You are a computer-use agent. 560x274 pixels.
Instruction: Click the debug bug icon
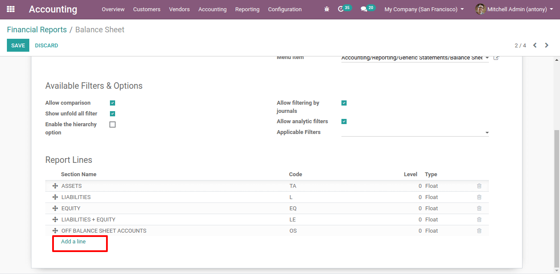[x=327, y=9]
